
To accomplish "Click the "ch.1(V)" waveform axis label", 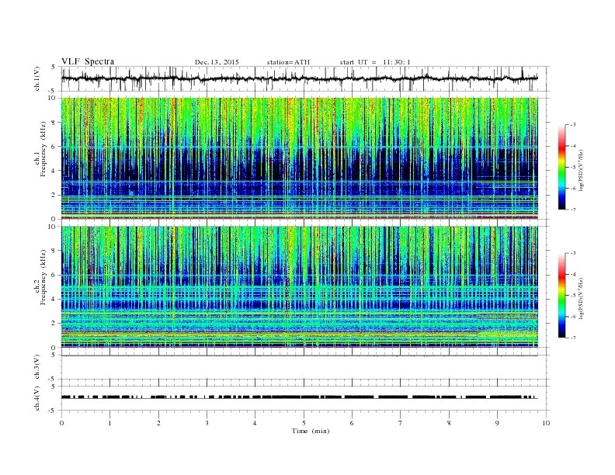I will (37, 78).
